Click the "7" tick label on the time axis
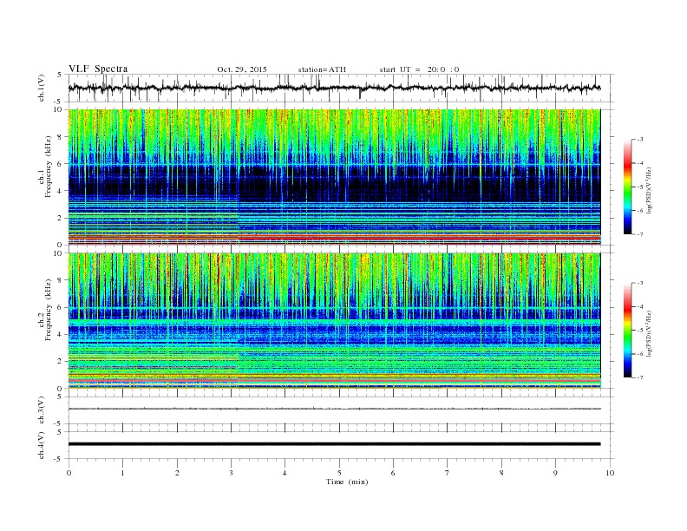Image resolution: width=687 pixels, height=531 pixels. coord(448,473)
